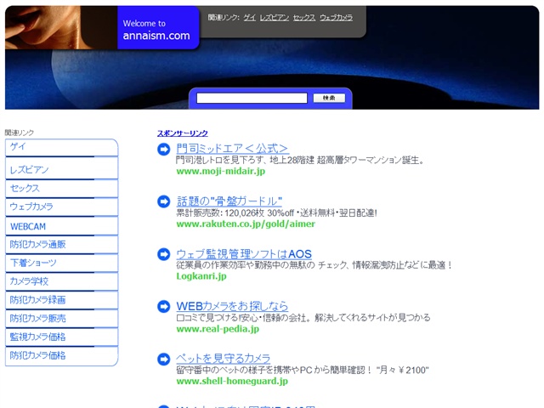Click the www.rakuten.co.jp/gold/aimer URL

pos(246,224)
